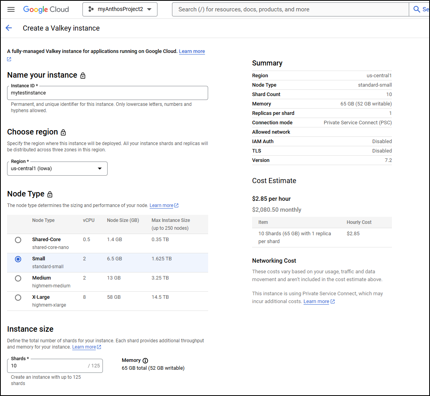Click the project selector dots icon
Image resolution: width=430 pixels, height=396 pixels.
pos(91,9)
